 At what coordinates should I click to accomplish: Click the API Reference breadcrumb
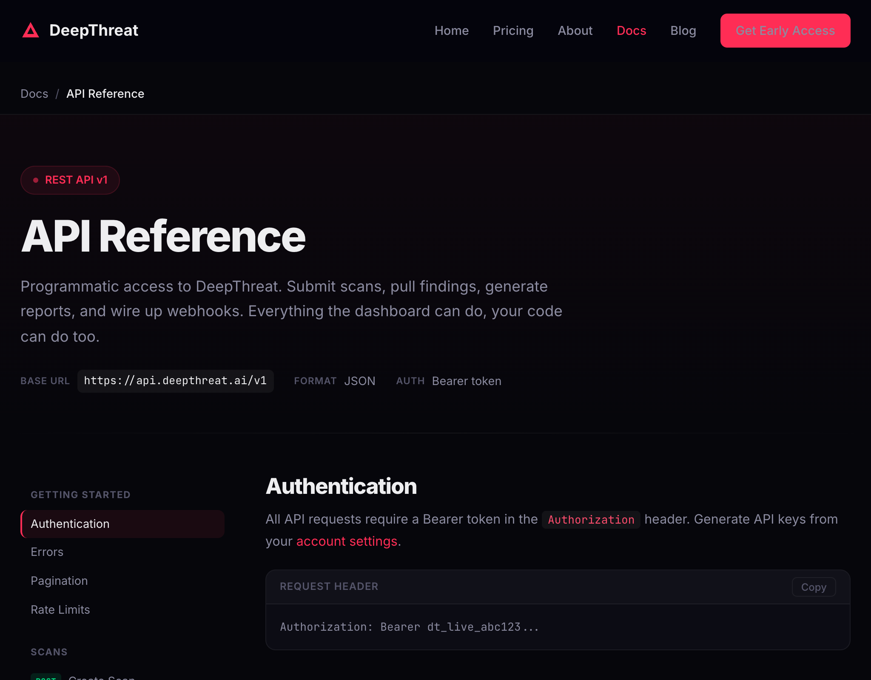(105, 93)
